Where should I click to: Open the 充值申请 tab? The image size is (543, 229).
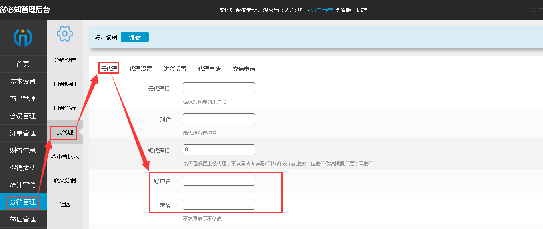(x=244, y=69)
